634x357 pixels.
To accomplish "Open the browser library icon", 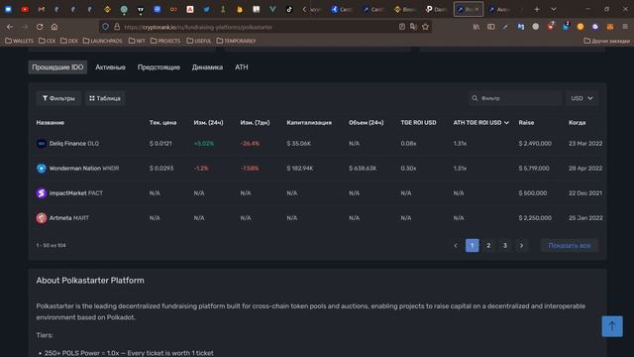I will (476, 27).
